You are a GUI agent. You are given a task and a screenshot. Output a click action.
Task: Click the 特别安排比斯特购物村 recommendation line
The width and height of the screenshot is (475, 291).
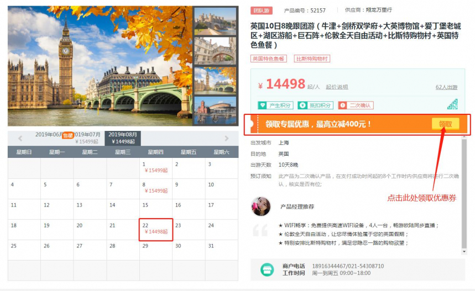(x=343, y=243)
